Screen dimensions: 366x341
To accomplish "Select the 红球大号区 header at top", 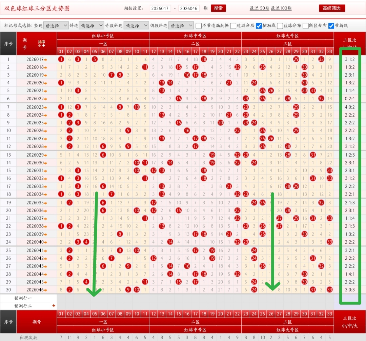I will click(x=287, y=36).
